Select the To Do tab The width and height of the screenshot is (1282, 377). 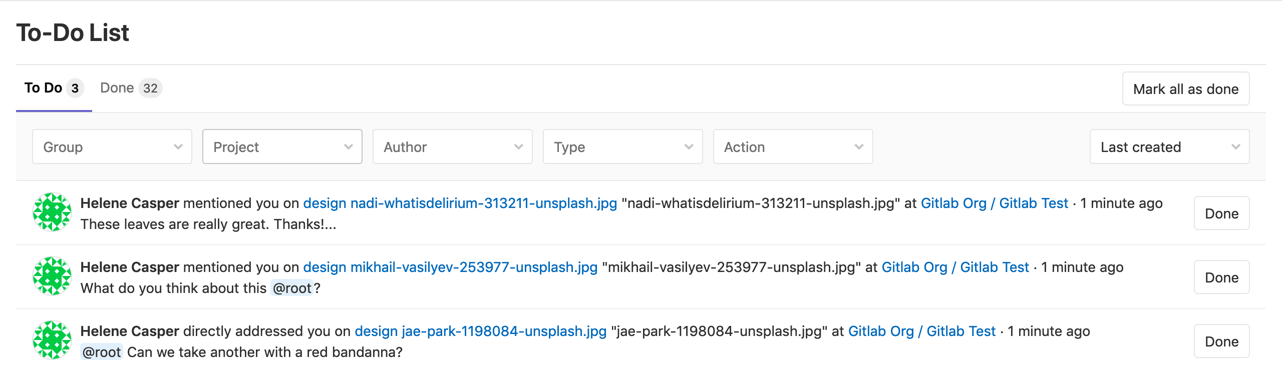click(x=52, y=87)
